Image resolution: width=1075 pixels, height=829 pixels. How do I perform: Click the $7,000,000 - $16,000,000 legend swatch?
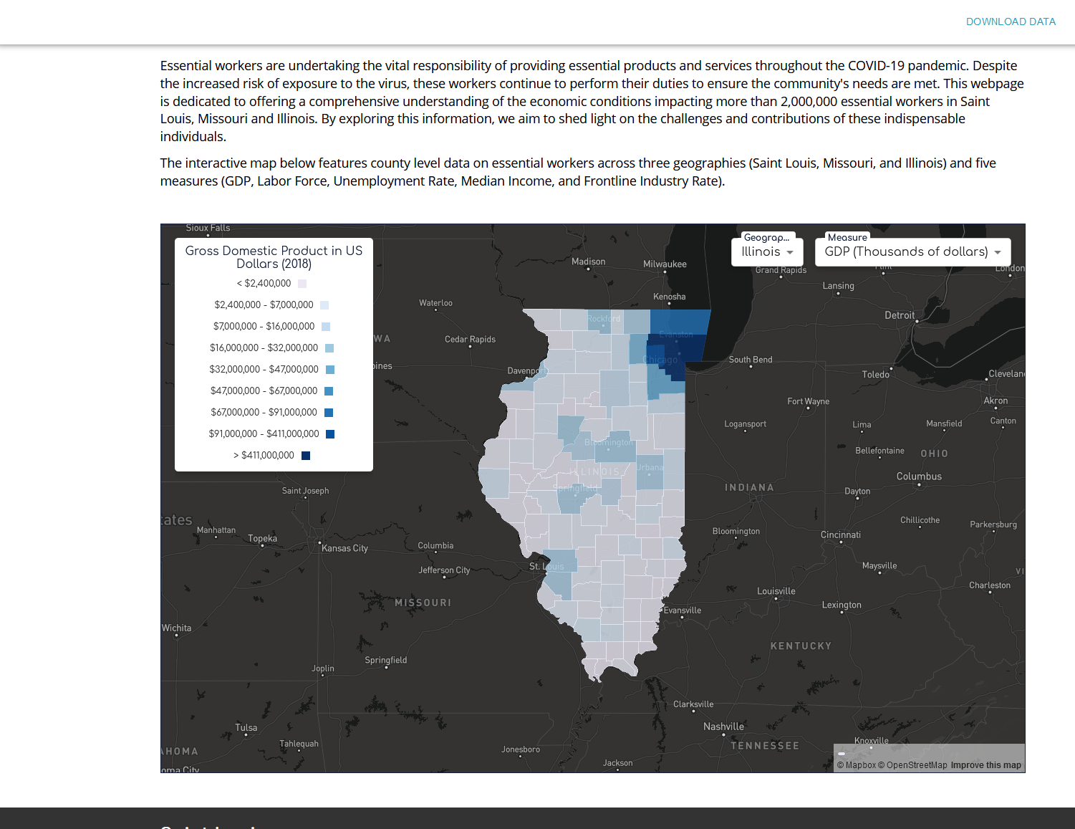(326, 327)
